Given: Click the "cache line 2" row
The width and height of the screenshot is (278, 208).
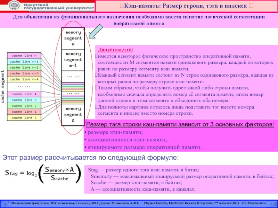Looking at the screenshot, I should 24,106.
